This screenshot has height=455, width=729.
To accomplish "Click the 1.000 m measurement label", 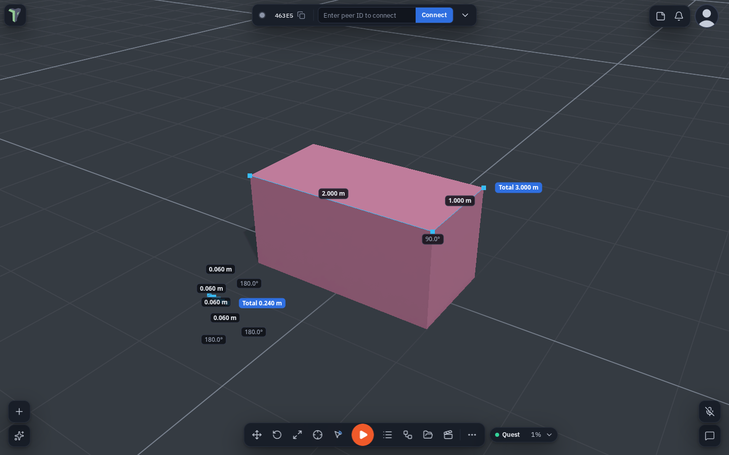I will [x=460, y=201].
